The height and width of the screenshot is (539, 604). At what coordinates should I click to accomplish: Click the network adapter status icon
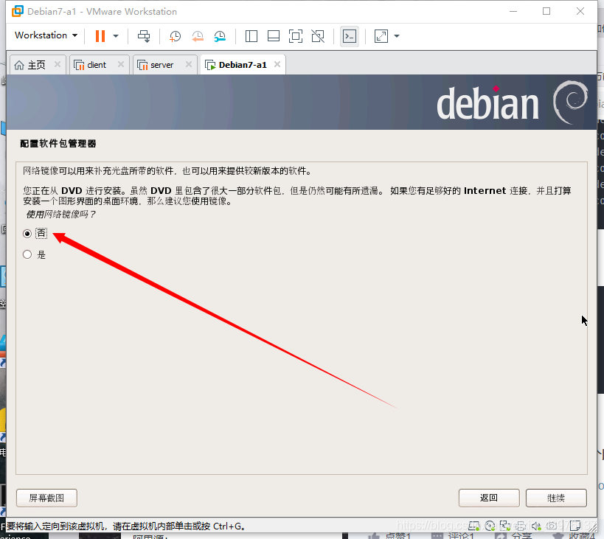click(x=505, y=526)
